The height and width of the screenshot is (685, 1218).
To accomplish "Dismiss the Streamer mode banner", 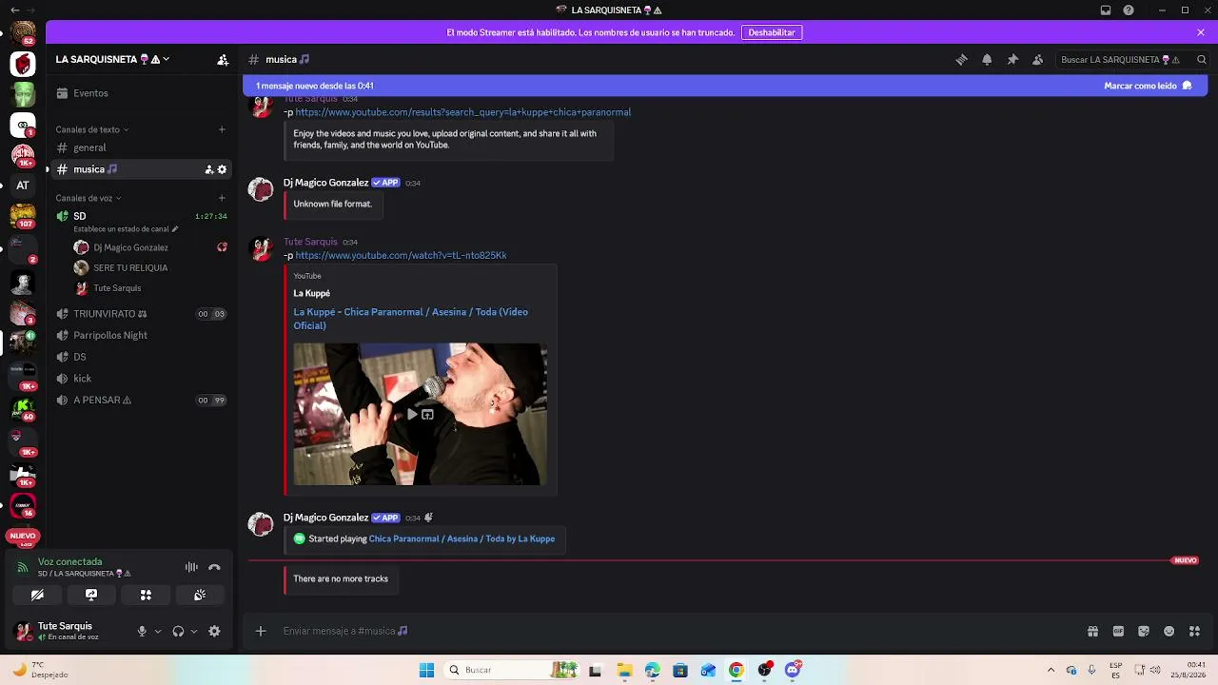I will 1201,32.
